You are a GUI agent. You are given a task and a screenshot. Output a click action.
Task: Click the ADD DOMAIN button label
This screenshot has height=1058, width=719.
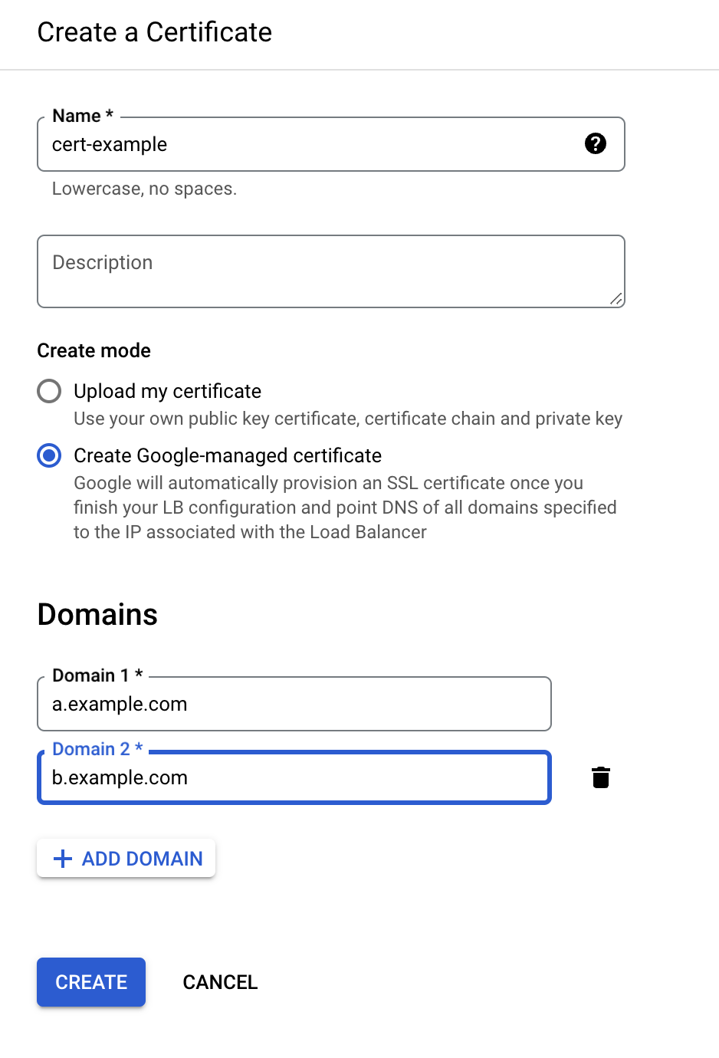pyautogui.click(x=143, y=859)
